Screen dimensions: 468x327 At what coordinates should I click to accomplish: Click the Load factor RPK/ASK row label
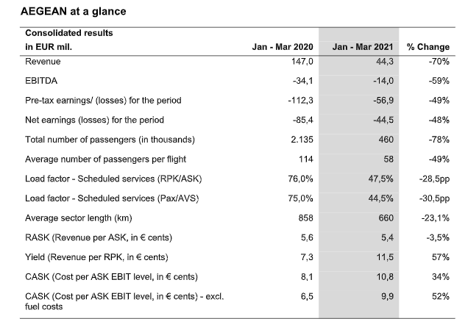(x=113, y=179)
